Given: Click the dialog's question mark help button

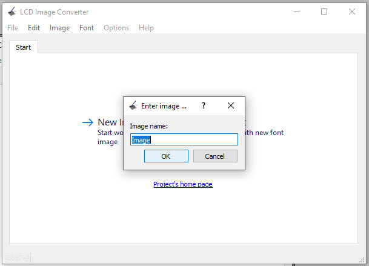Looking at the screenshot, I should coord(204,105).
